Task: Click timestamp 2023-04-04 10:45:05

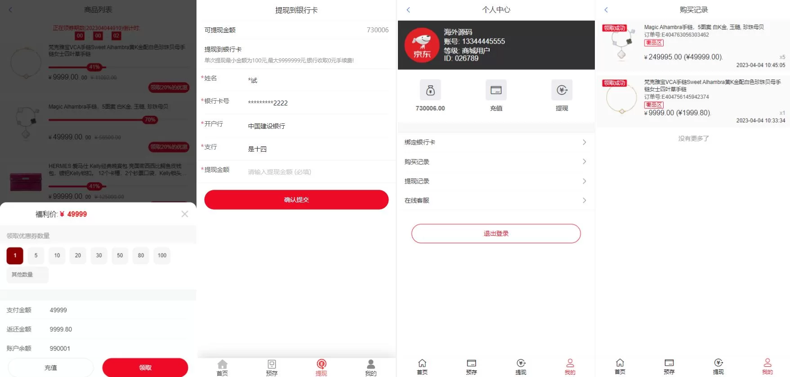Action: pyautogui.click(x=761, y=65)
